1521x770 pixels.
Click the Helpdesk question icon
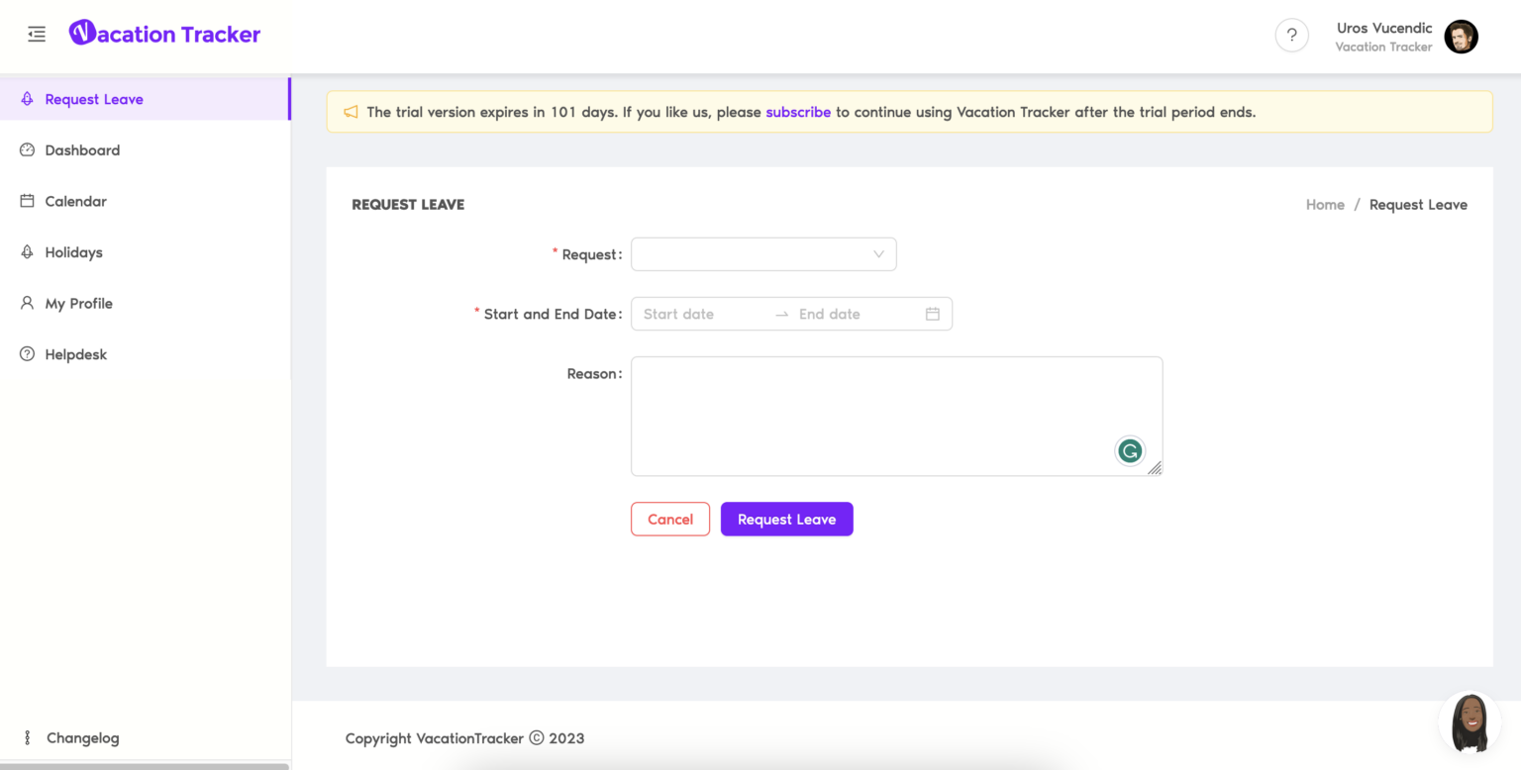click(27, 354)
